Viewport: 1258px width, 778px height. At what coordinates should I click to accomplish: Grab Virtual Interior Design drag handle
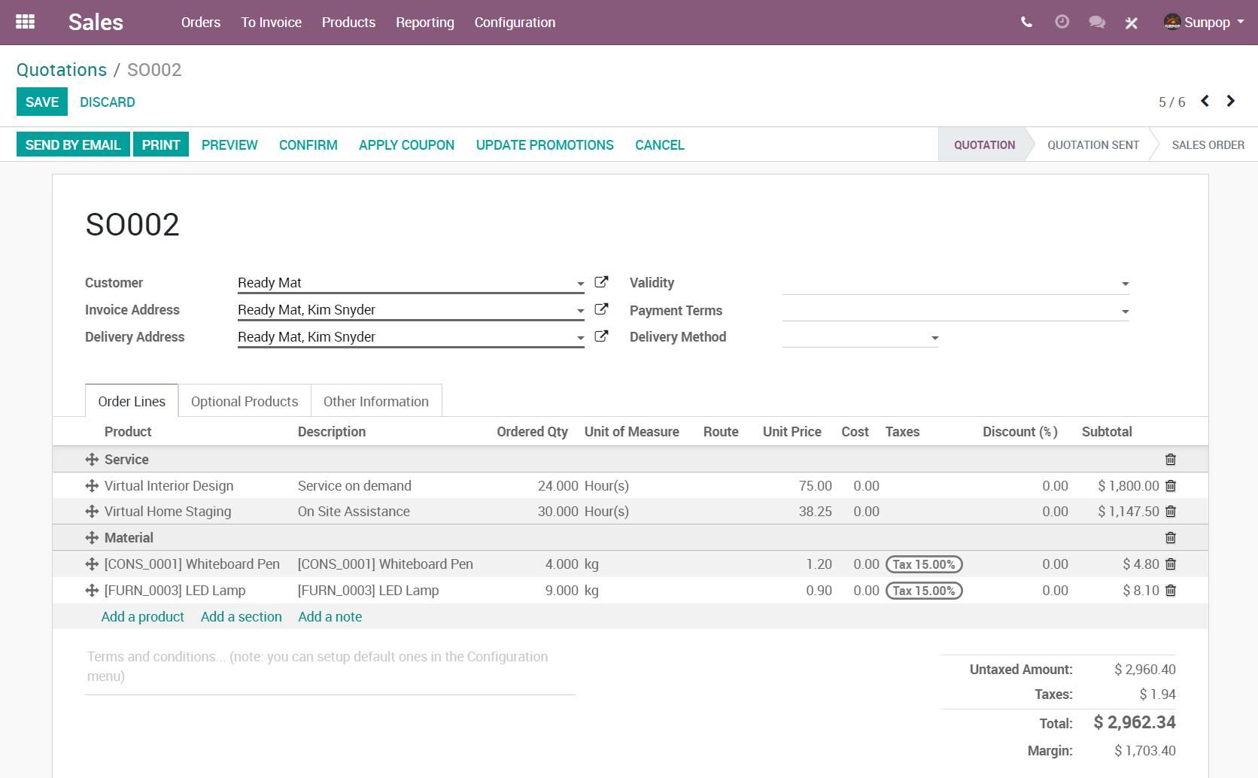tap(92, 486)
